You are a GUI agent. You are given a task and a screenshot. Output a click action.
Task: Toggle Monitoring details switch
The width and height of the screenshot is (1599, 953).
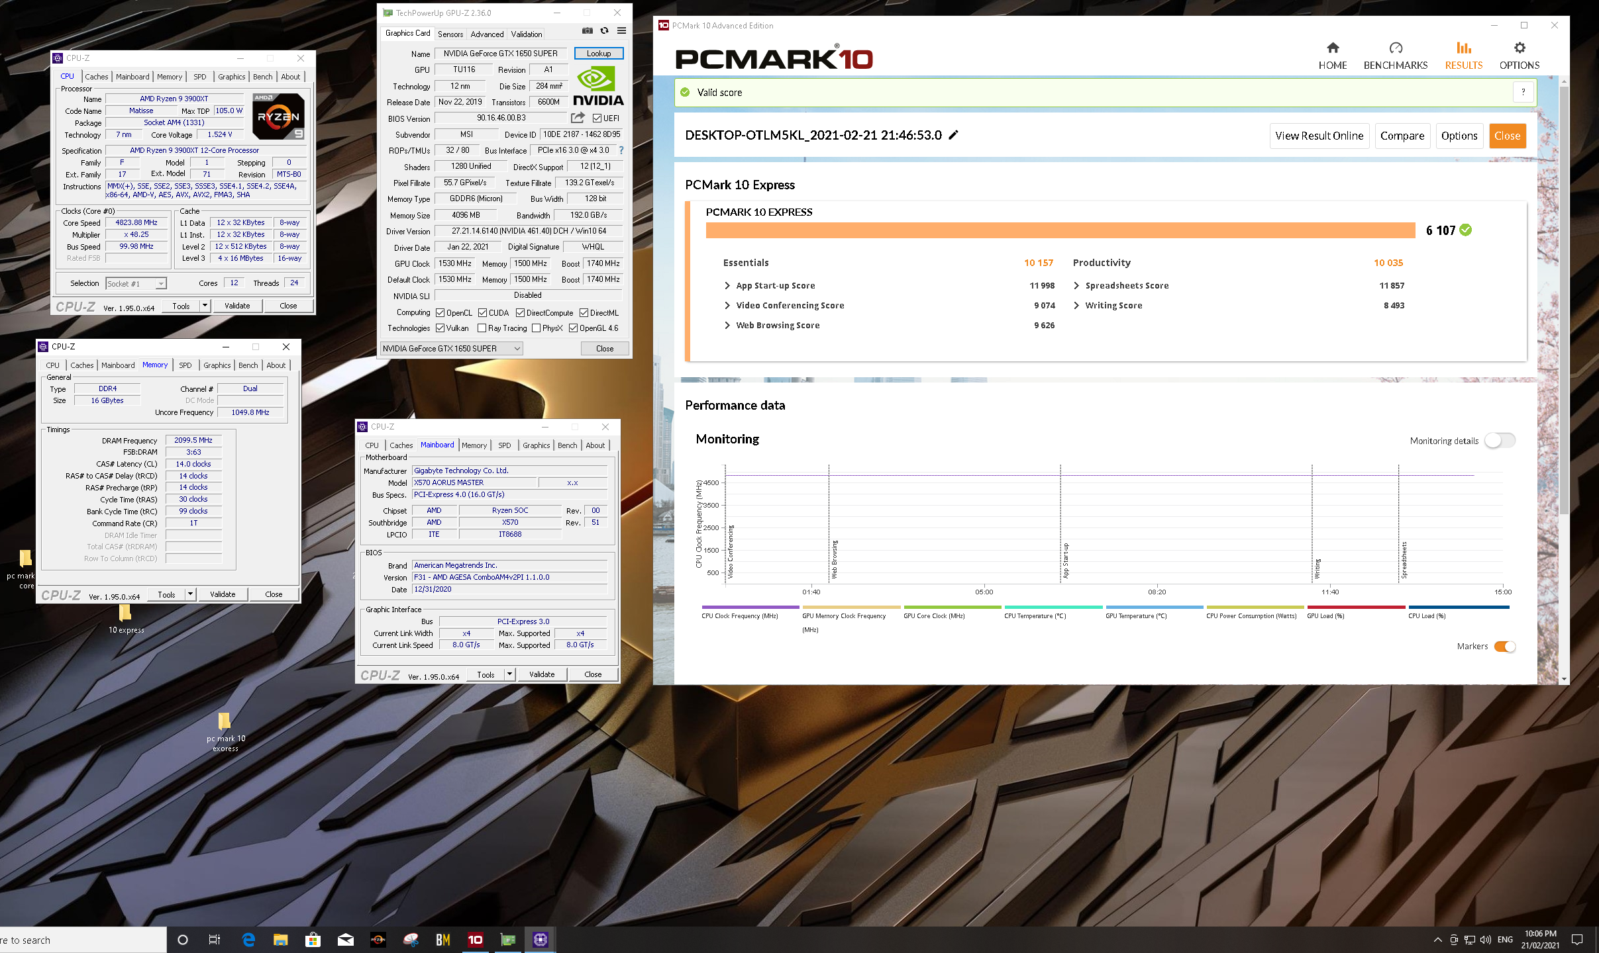pos(1499,441)
